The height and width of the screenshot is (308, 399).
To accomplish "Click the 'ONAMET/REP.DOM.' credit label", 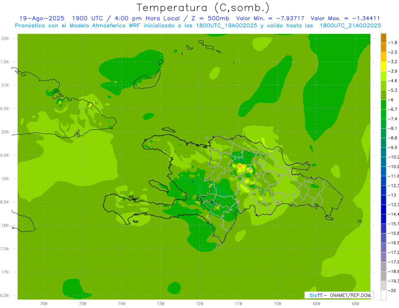I will tap(351, 295).
